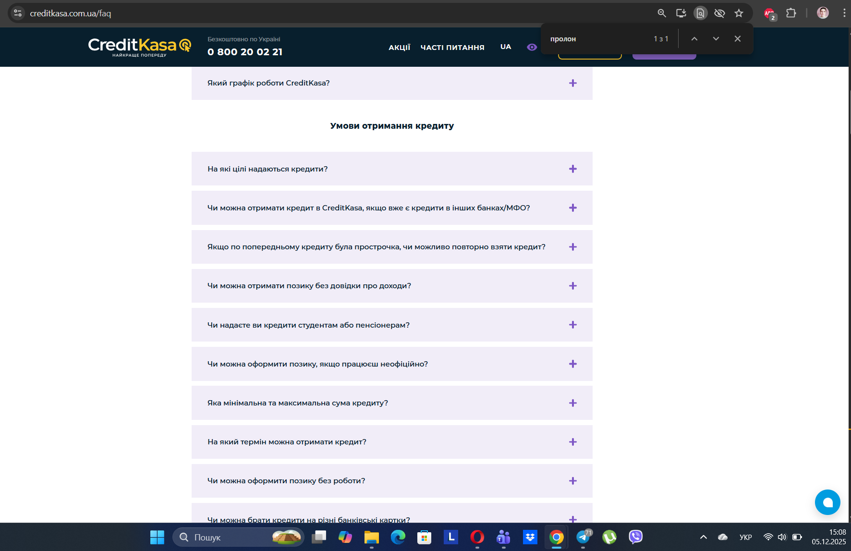Expand "Яка мінімальна та максимальна сума кредиту?"
851x551 pixels.
point(392,403)
